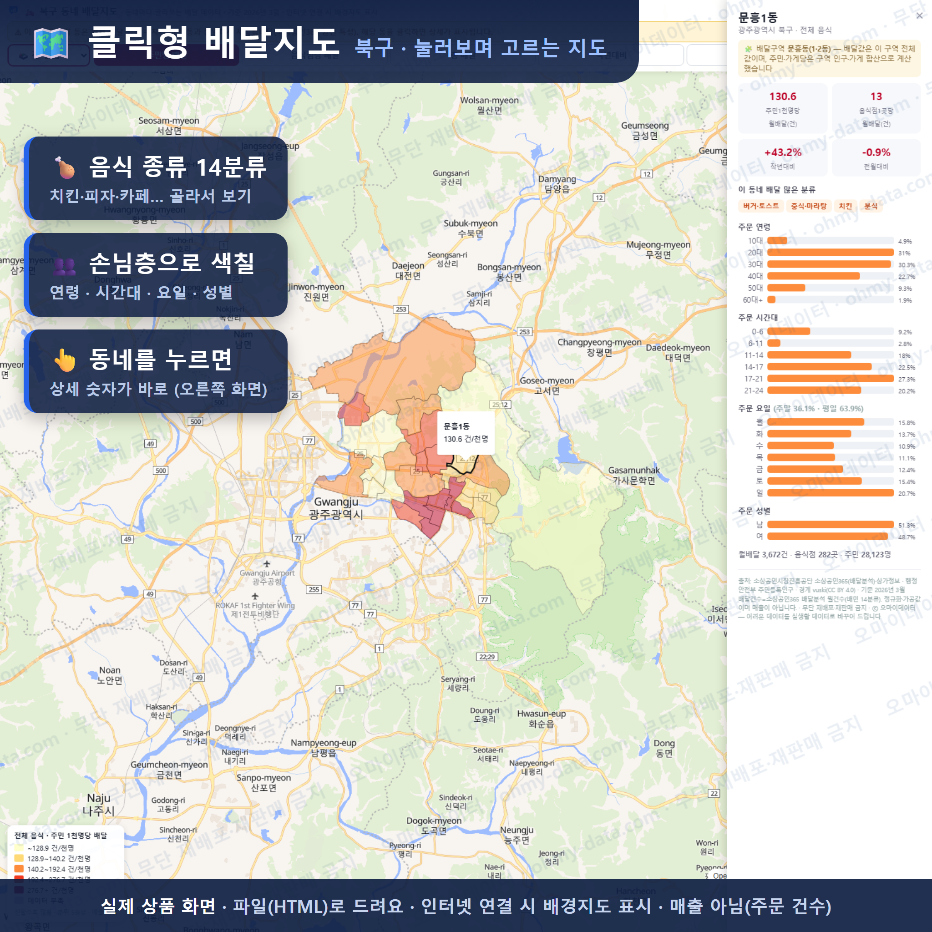Click the 주문 연령 section heading
This screenshot has width=932, height=932.
point(754,227)
